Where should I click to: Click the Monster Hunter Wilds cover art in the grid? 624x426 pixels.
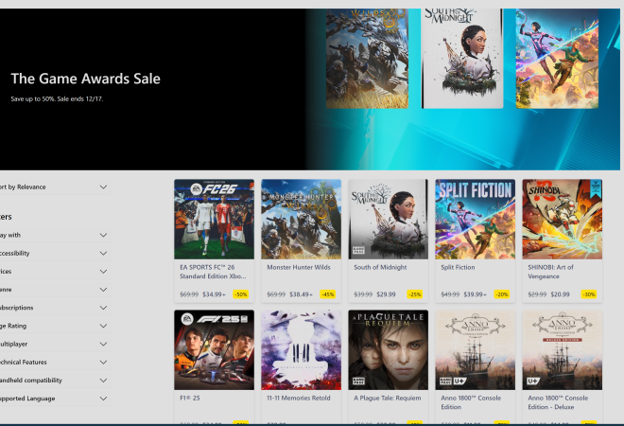tap(301, 219)
